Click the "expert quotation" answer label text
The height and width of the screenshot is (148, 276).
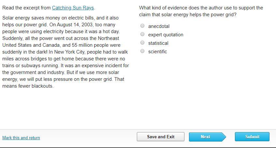166,35
